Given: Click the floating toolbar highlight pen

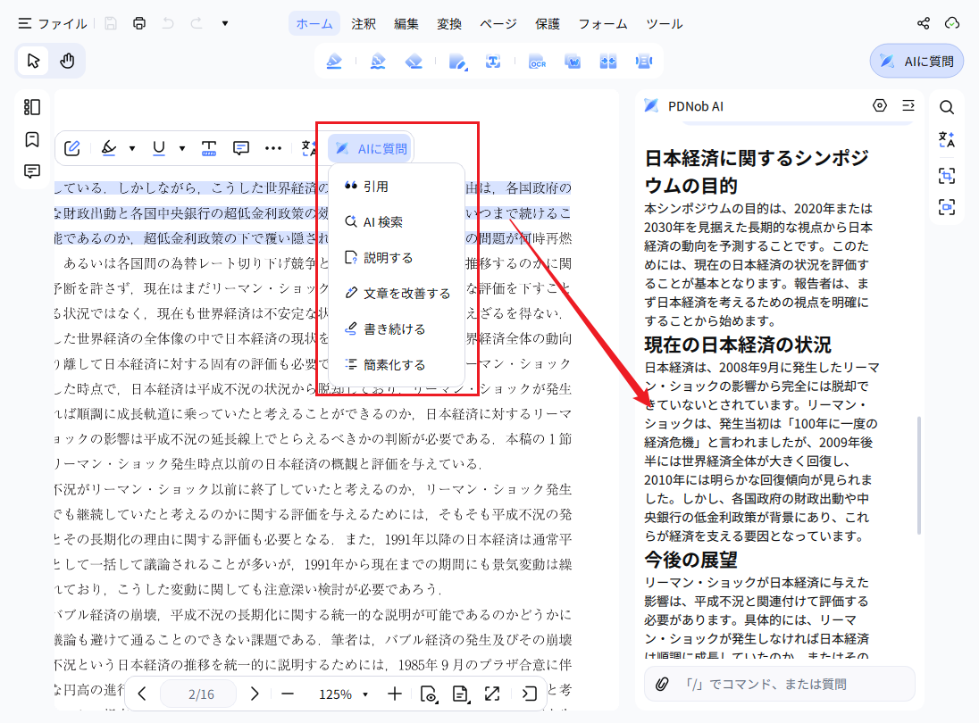Looking at the screenshot, I should click(x=109, y=148).
